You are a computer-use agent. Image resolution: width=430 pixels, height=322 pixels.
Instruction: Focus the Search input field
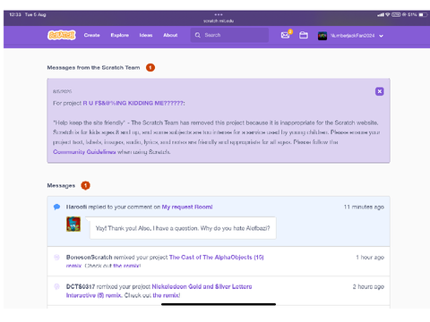click(229, 35)
